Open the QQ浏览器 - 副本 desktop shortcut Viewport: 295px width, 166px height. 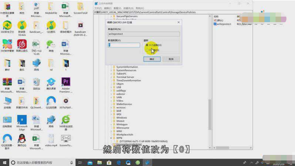click(7, 142)
